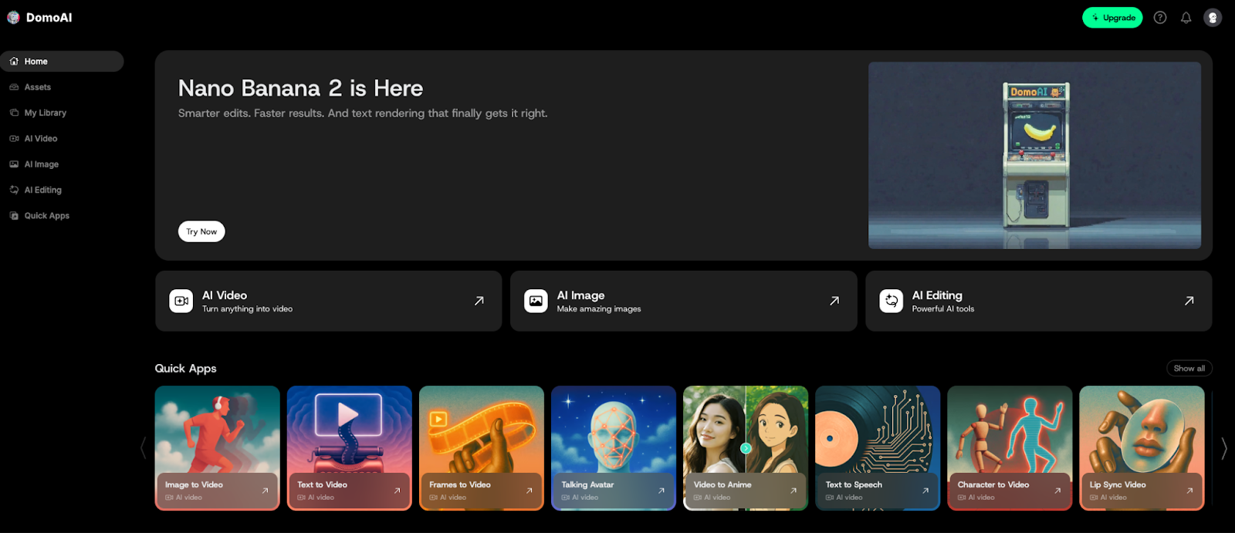This screenshot has height=533, width=1235.
Task: Click the banana arcade machine banner image
Action: coord(1034,156)
